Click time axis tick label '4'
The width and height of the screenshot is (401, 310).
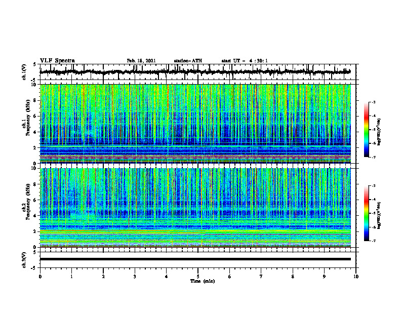(x=167, y=277)
